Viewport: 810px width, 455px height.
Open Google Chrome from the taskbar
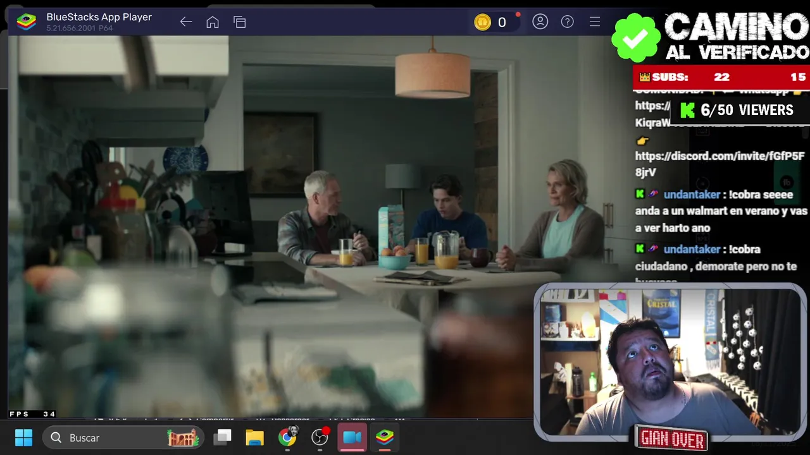(x=287, y=437)
